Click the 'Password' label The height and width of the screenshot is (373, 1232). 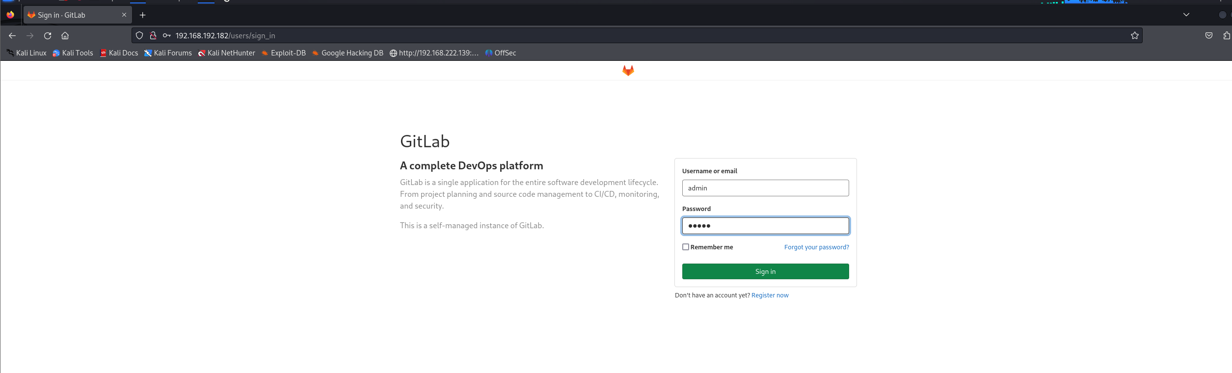696,209
